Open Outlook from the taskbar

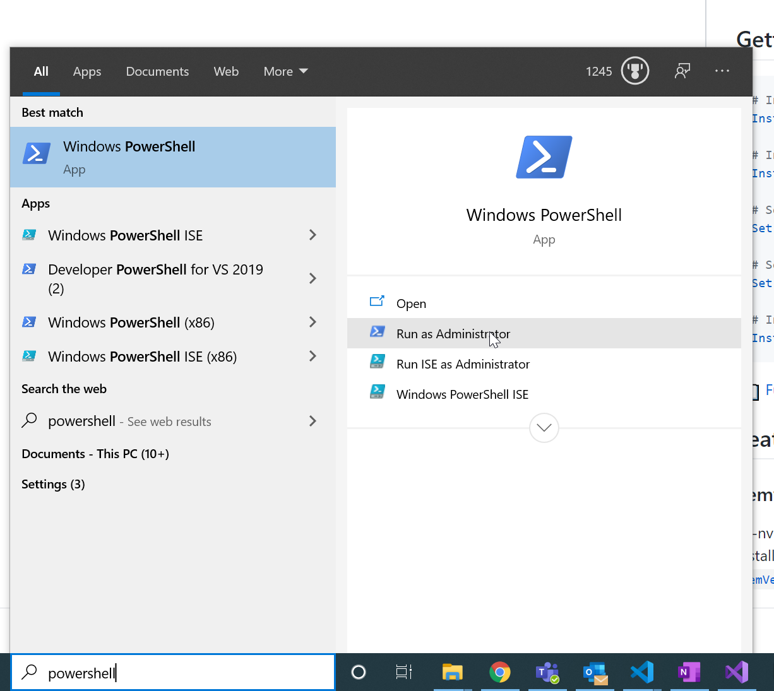tap(595, 673)
